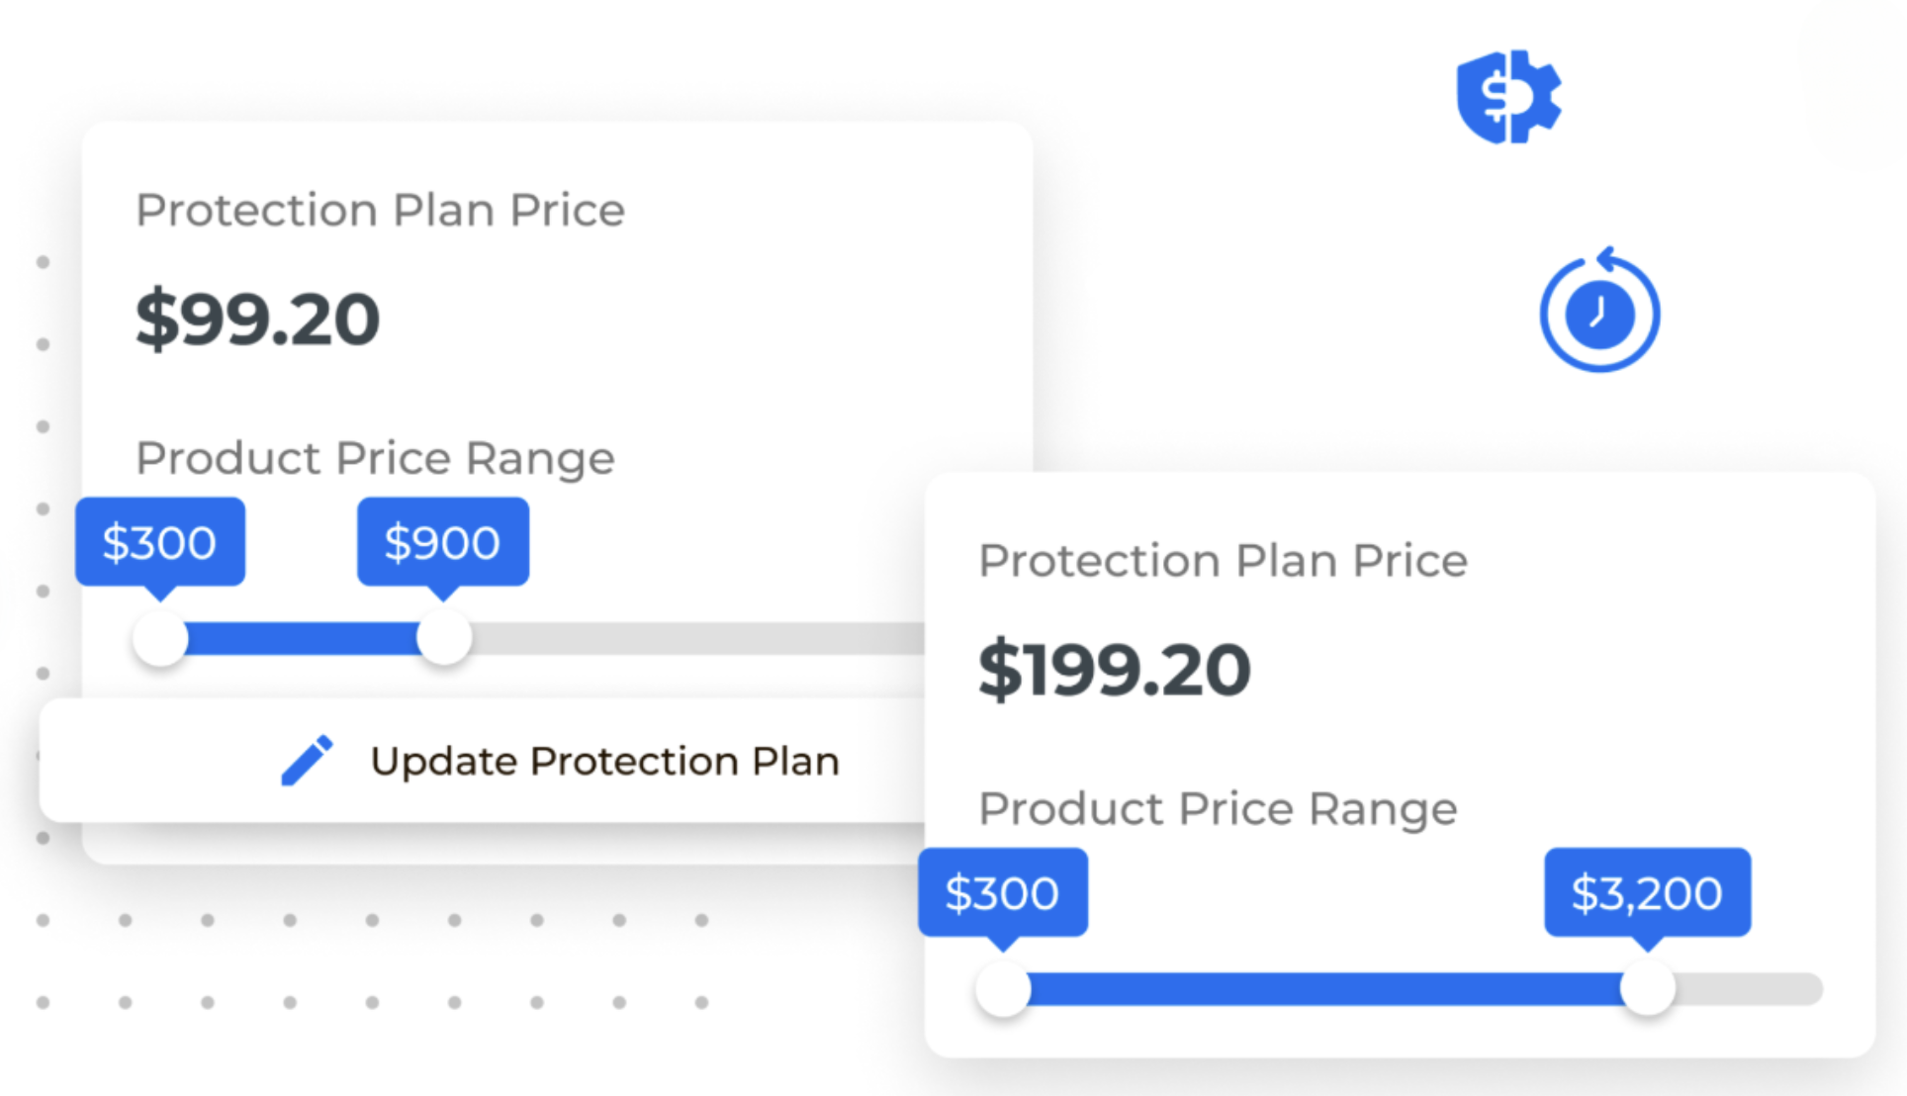1907x1096 pixels.
Task: Click the $300 tooltip on the $99.20 card
Action: click(x=160, y=543)
